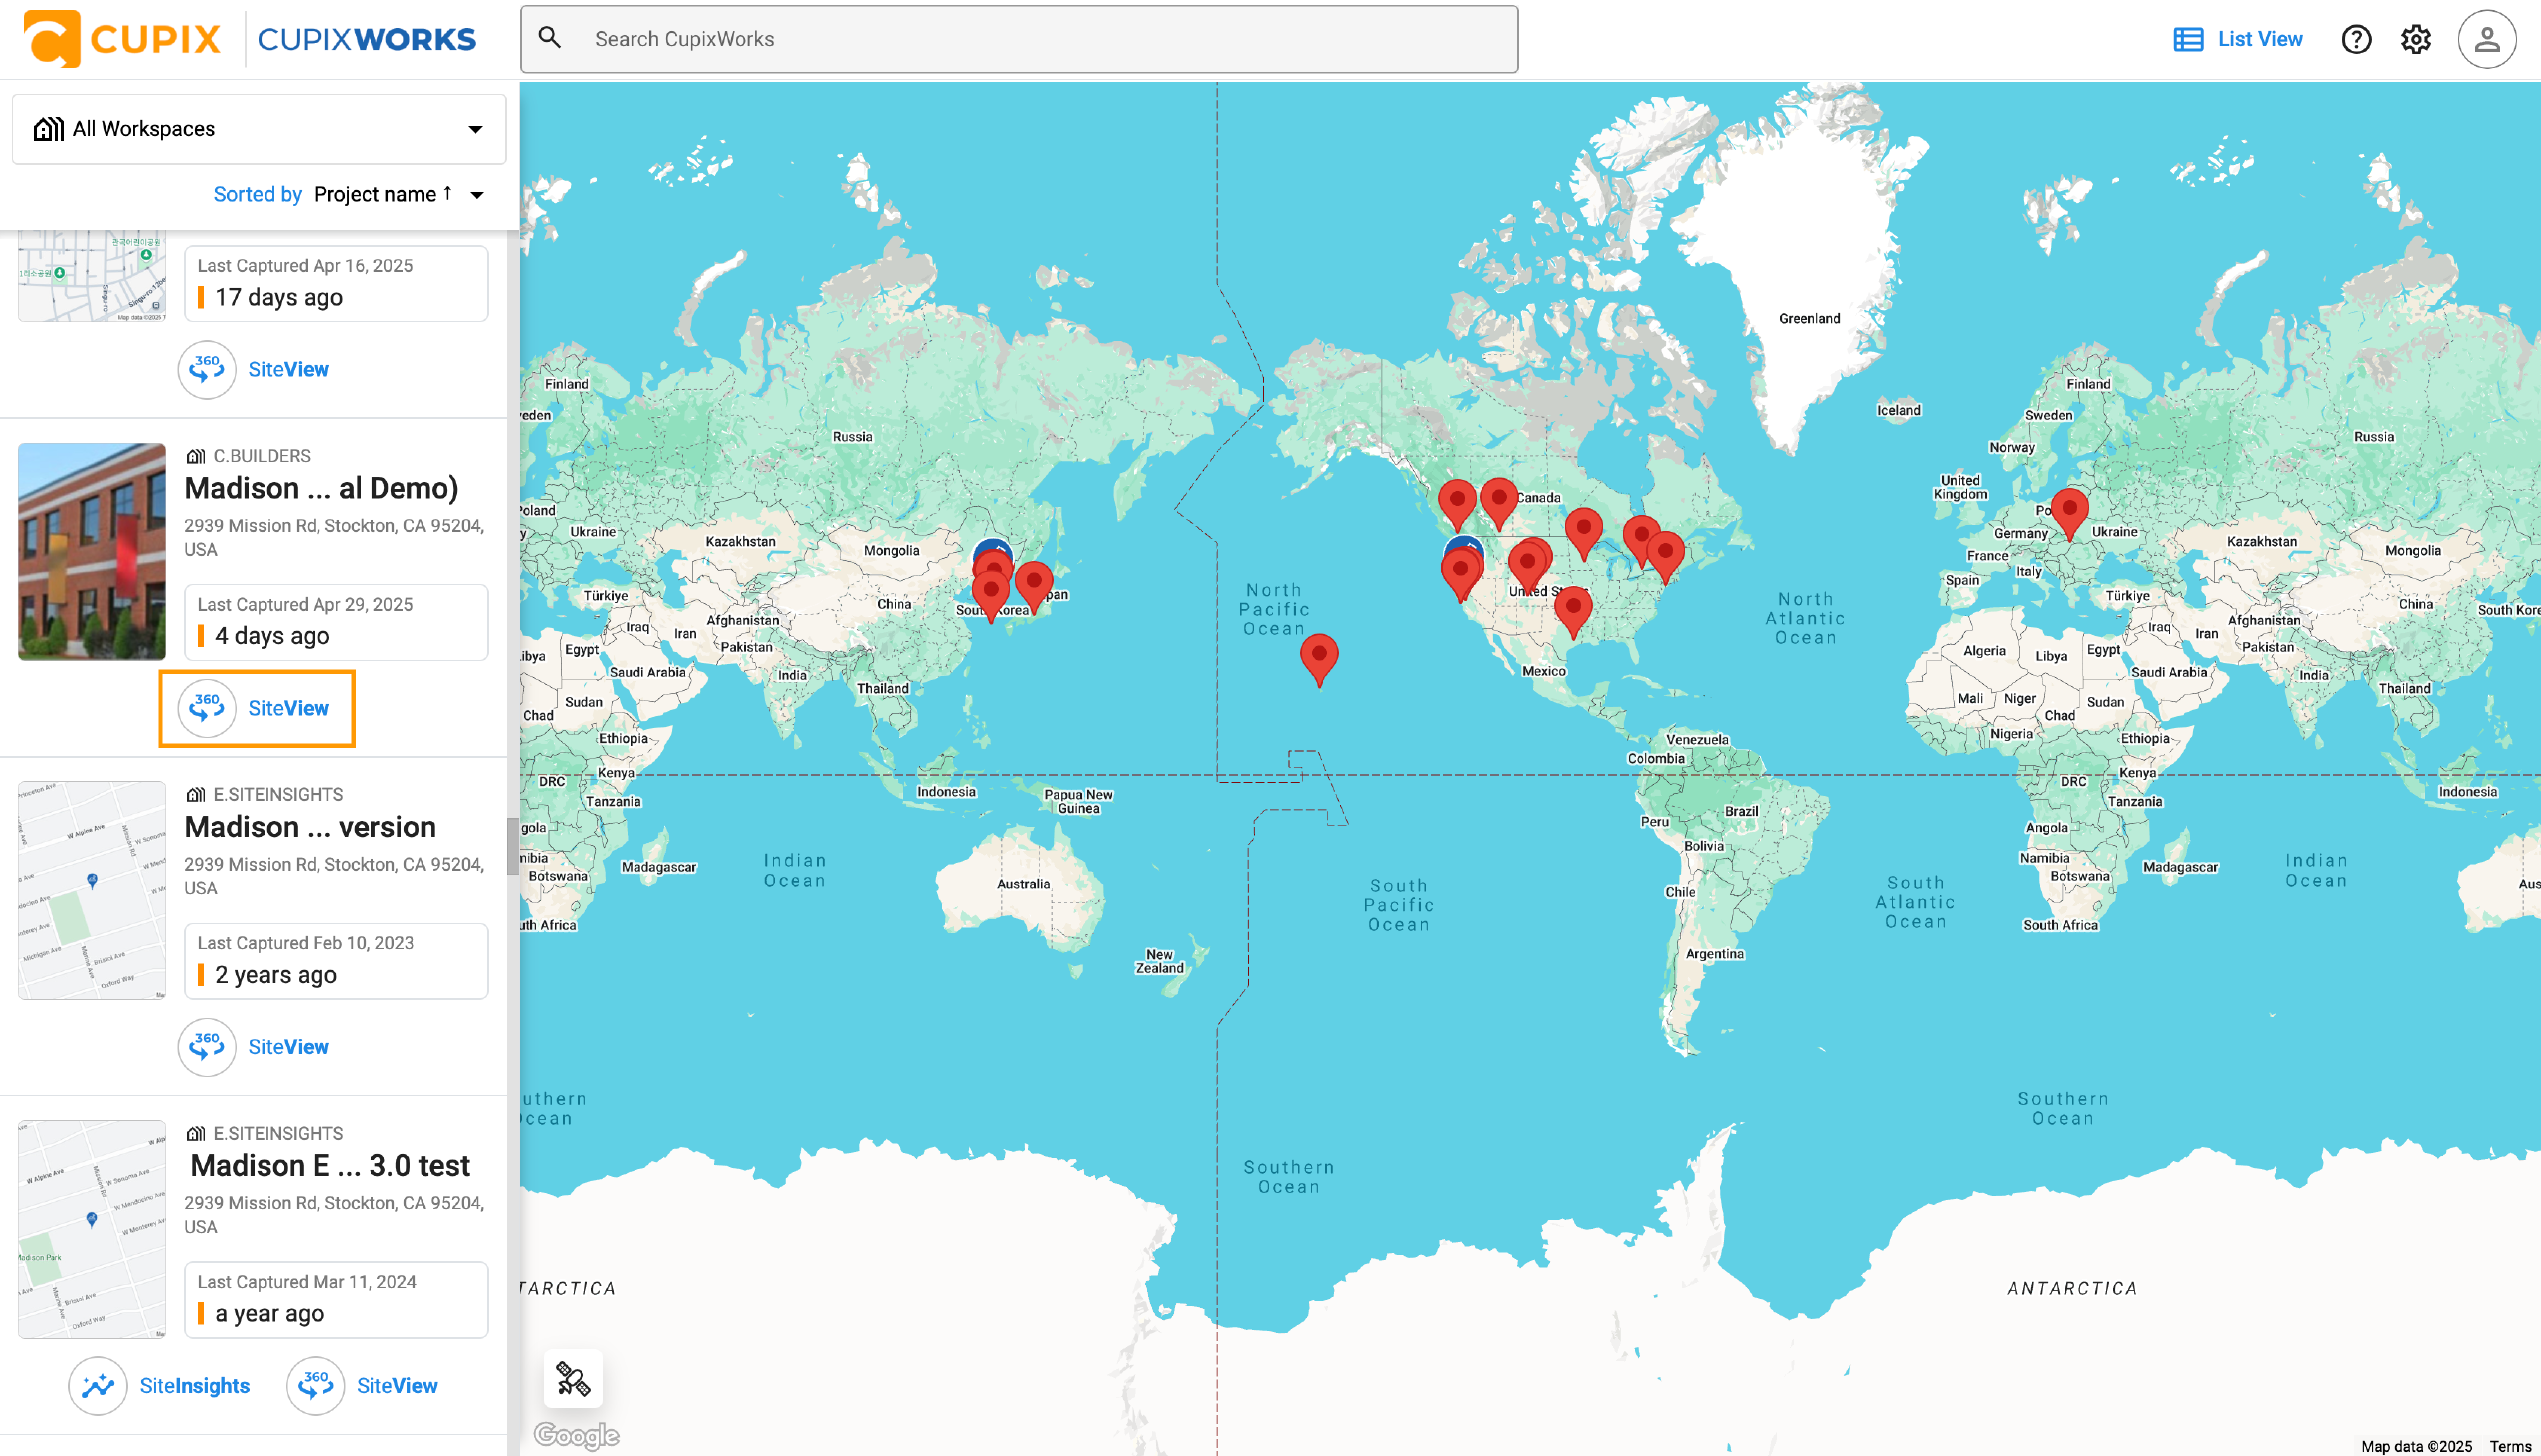Click the workspace icon beside C.BUILDERS
Image resolution: width=2541 pixels, height=1456 pixels.
(196, 456)
